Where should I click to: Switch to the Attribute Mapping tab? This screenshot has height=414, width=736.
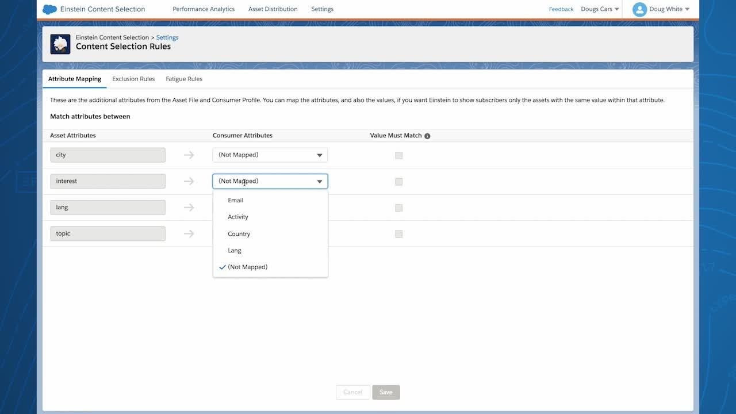pos(75,79)
